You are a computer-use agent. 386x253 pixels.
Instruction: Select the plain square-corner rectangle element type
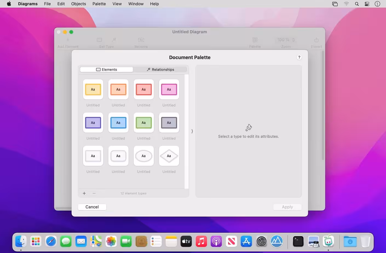point(93,156)
